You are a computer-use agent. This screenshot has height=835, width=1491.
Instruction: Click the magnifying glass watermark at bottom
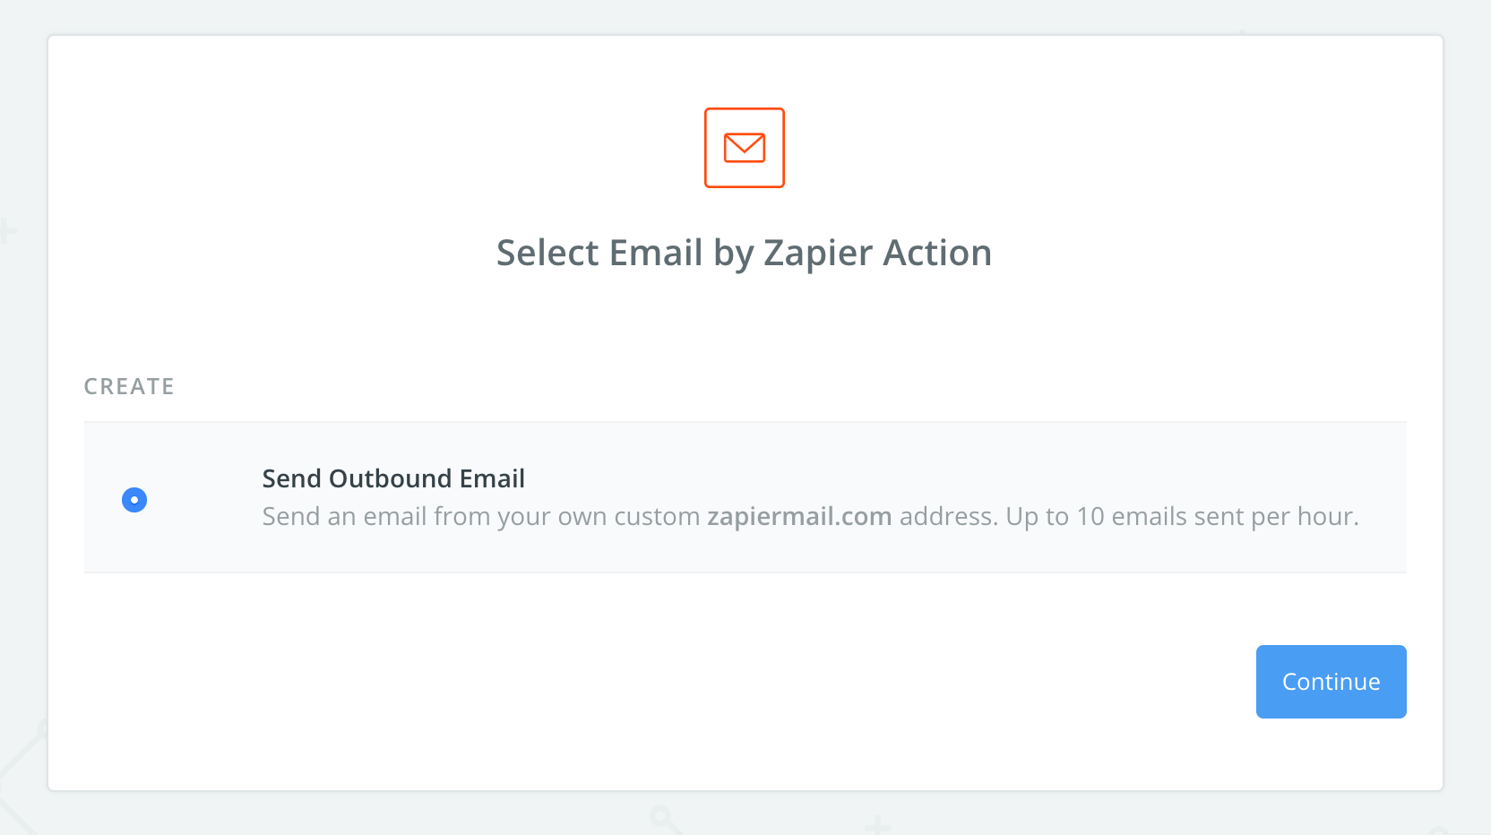(x=663, y=817)
